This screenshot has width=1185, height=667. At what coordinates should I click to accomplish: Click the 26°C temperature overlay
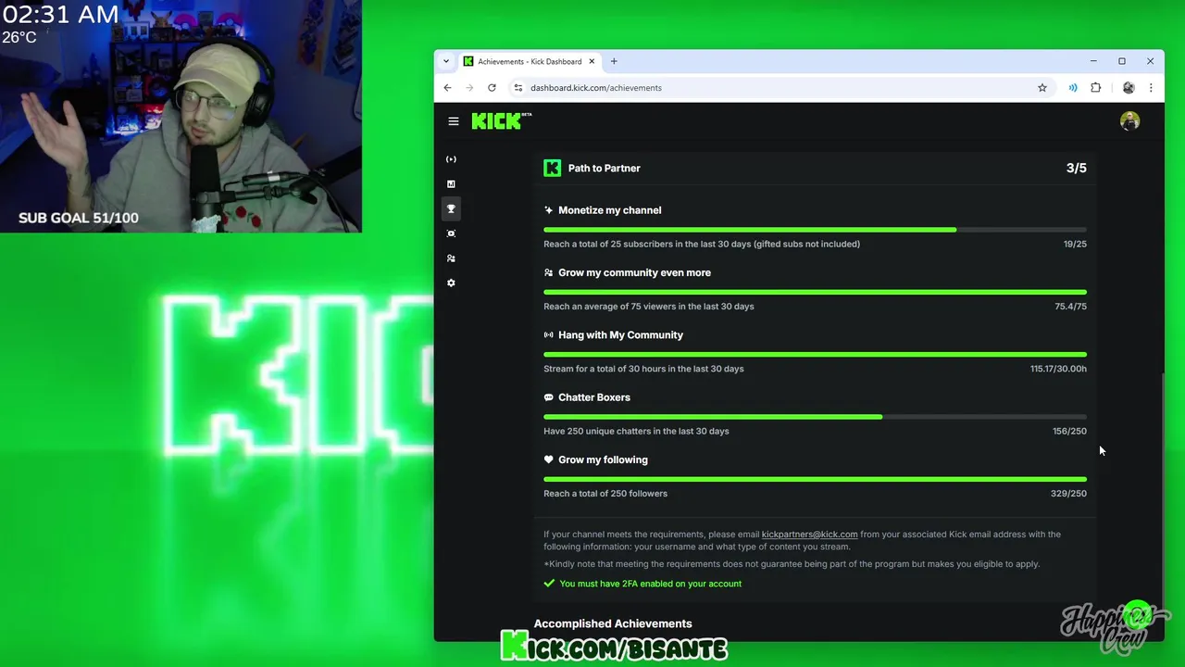click(x=19, y=37)
